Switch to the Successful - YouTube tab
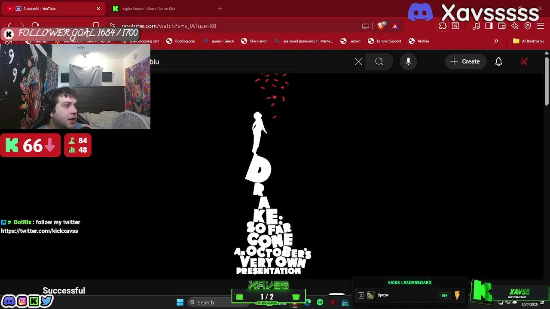This screenshot has width=550, height=309. tap(54, 9)
